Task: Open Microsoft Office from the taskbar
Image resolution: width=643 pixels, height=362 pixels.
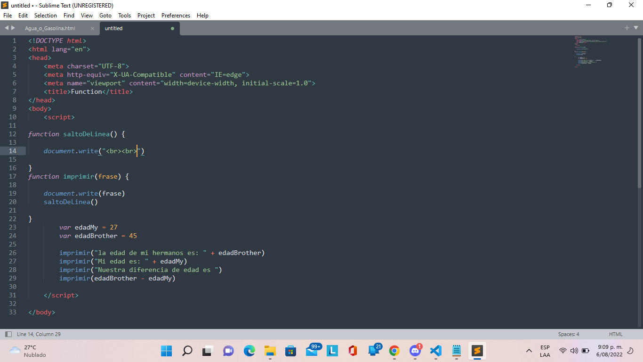Action: click(x=353, y=351)
